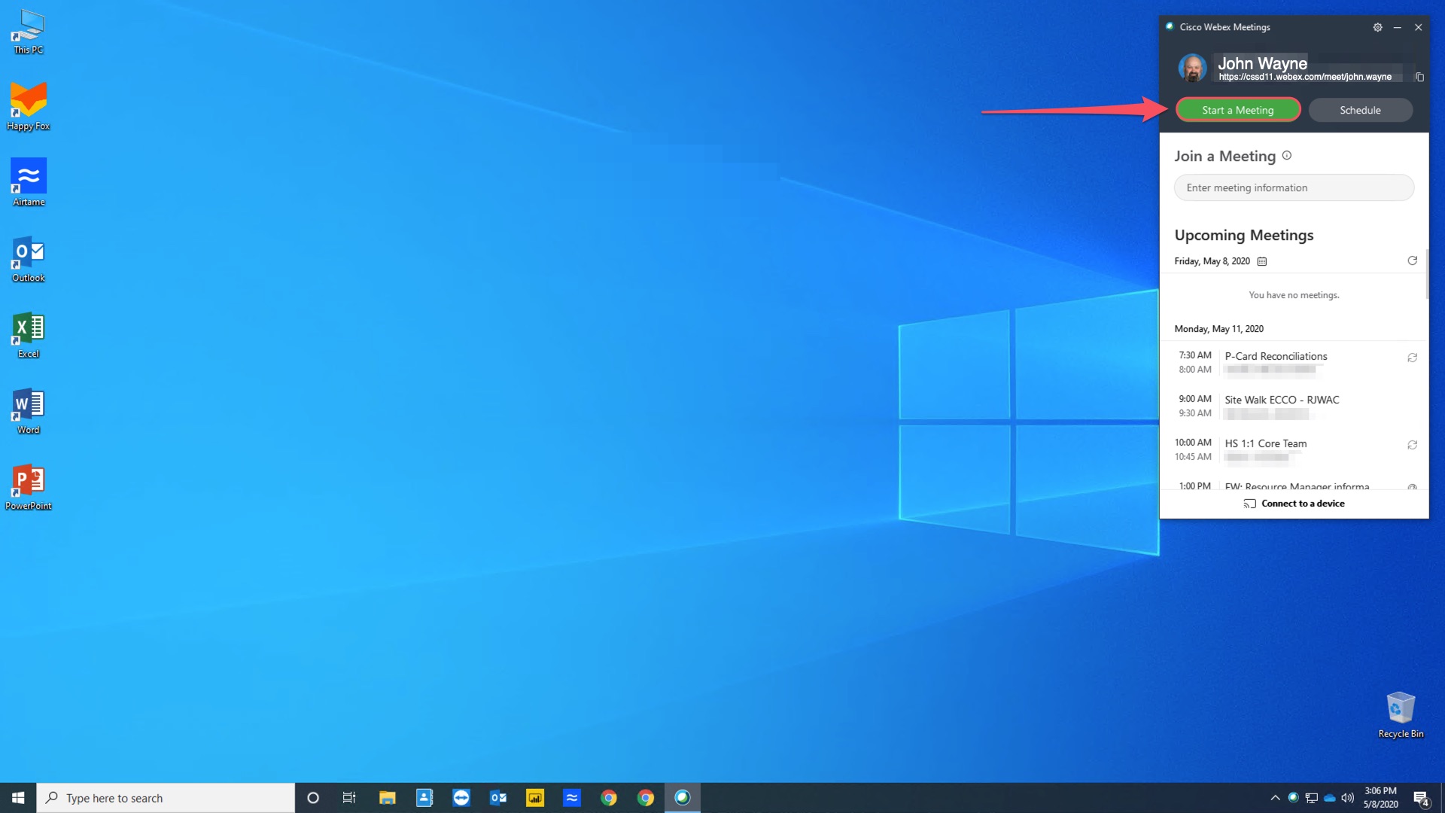Screen dimensions: 1445x813
Task: Open Windows Task View button
Action: tap(349, 798)
